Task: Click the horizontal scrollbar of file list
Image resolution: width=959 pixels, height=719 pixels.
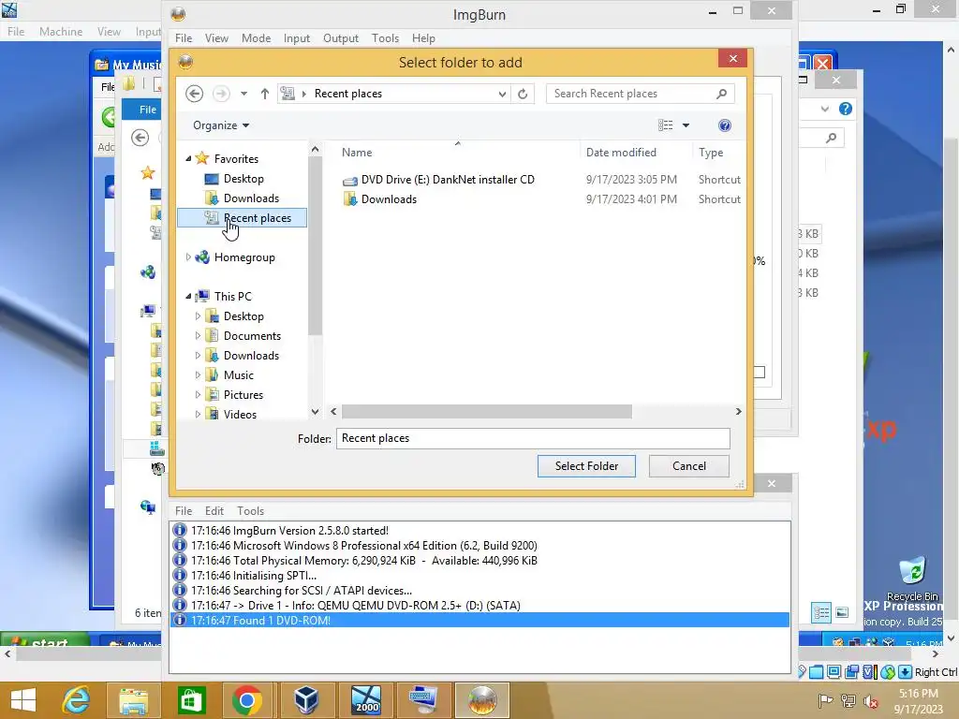Action: coord(486,412)
